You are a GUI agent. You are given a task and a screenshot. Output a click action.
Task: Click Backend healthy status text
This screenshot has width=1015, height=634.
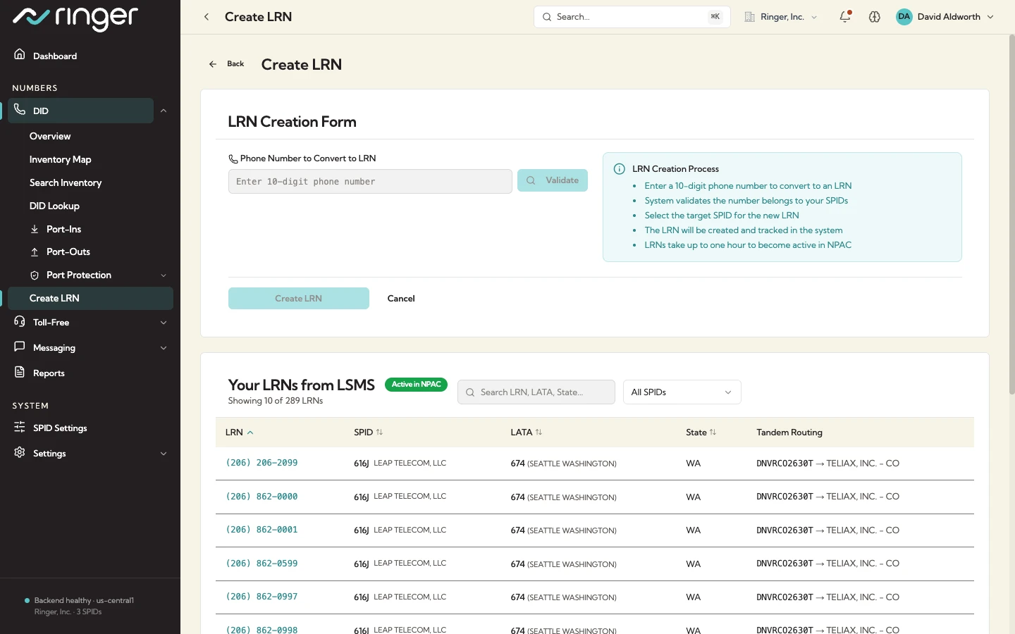tap(84, 600)
